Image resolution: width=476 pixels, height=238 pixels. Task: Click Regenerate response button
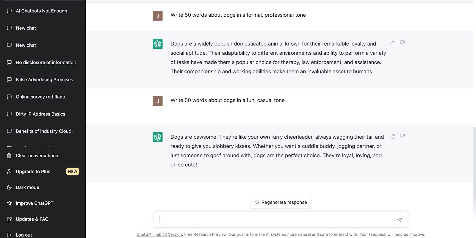(281, 202)
